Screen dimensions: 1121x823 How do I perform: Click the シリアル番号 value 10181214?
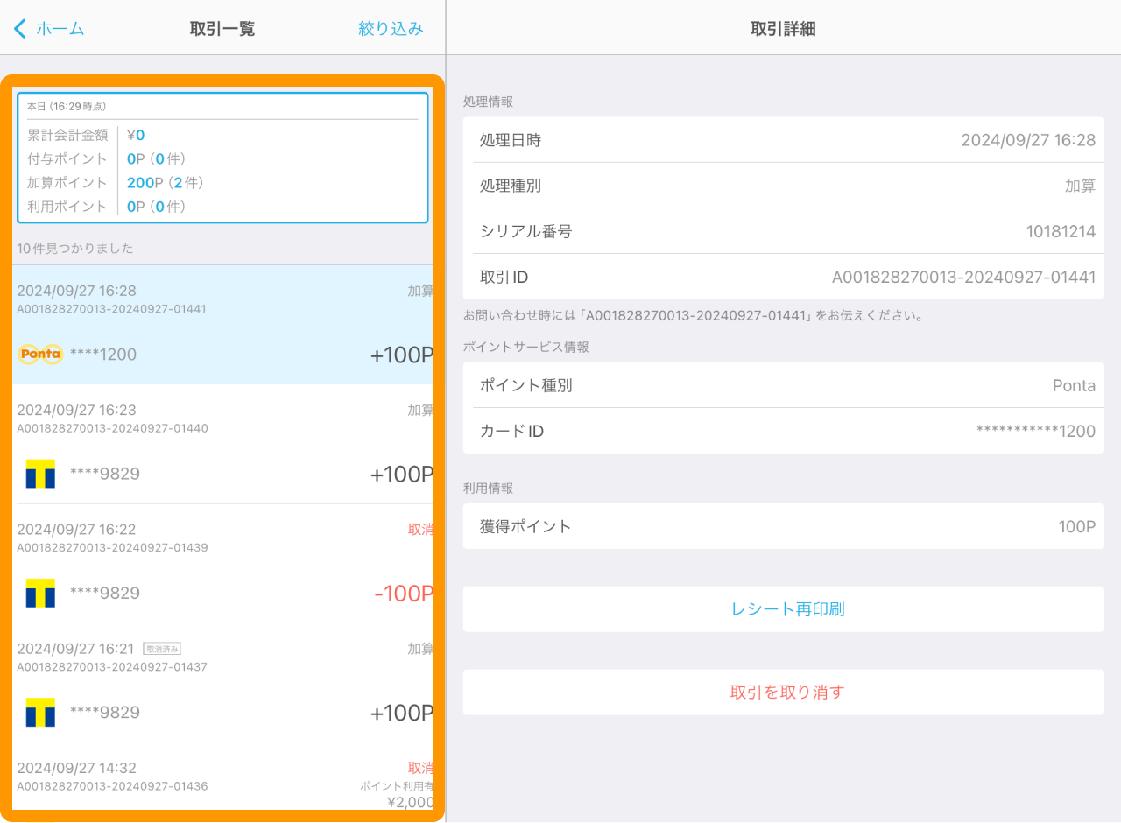[1061, 232]
